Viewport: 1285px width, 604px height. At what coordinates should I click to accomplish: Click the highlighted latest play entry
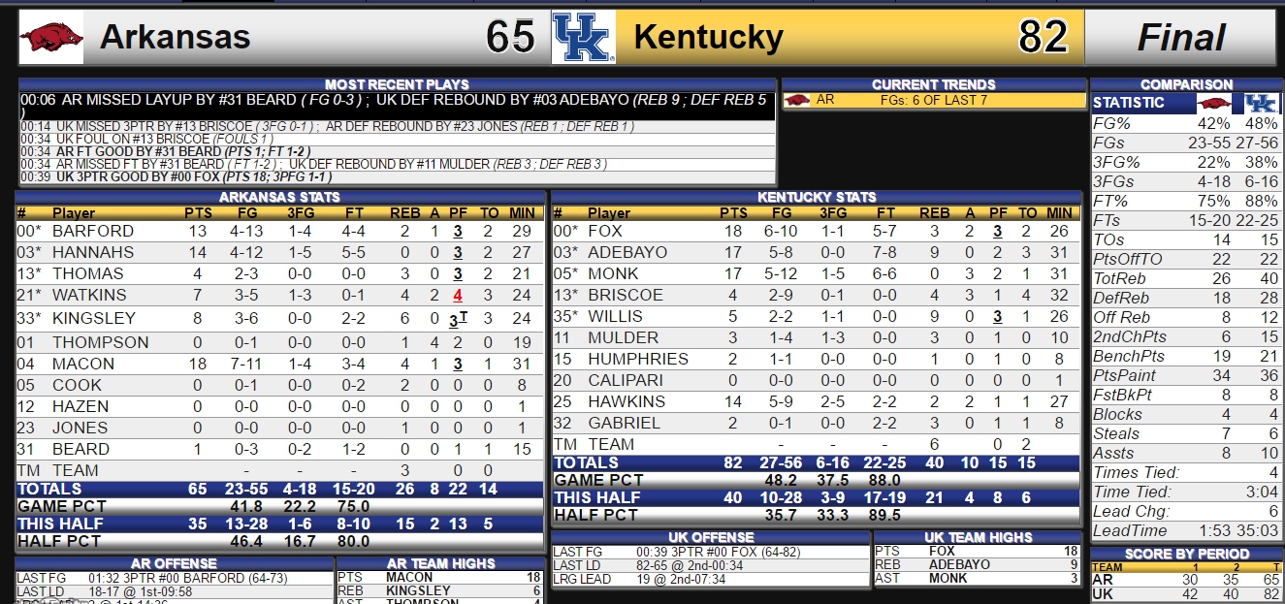(x=397, y=106)
